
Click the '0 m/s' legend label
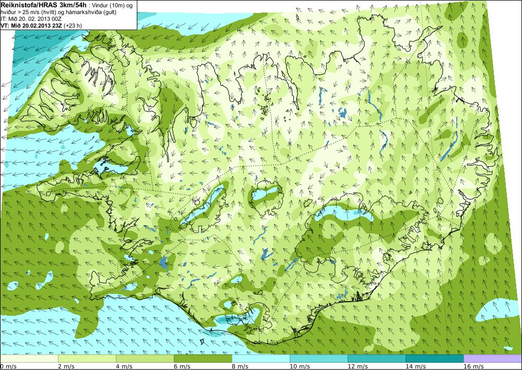click(8, 366)
